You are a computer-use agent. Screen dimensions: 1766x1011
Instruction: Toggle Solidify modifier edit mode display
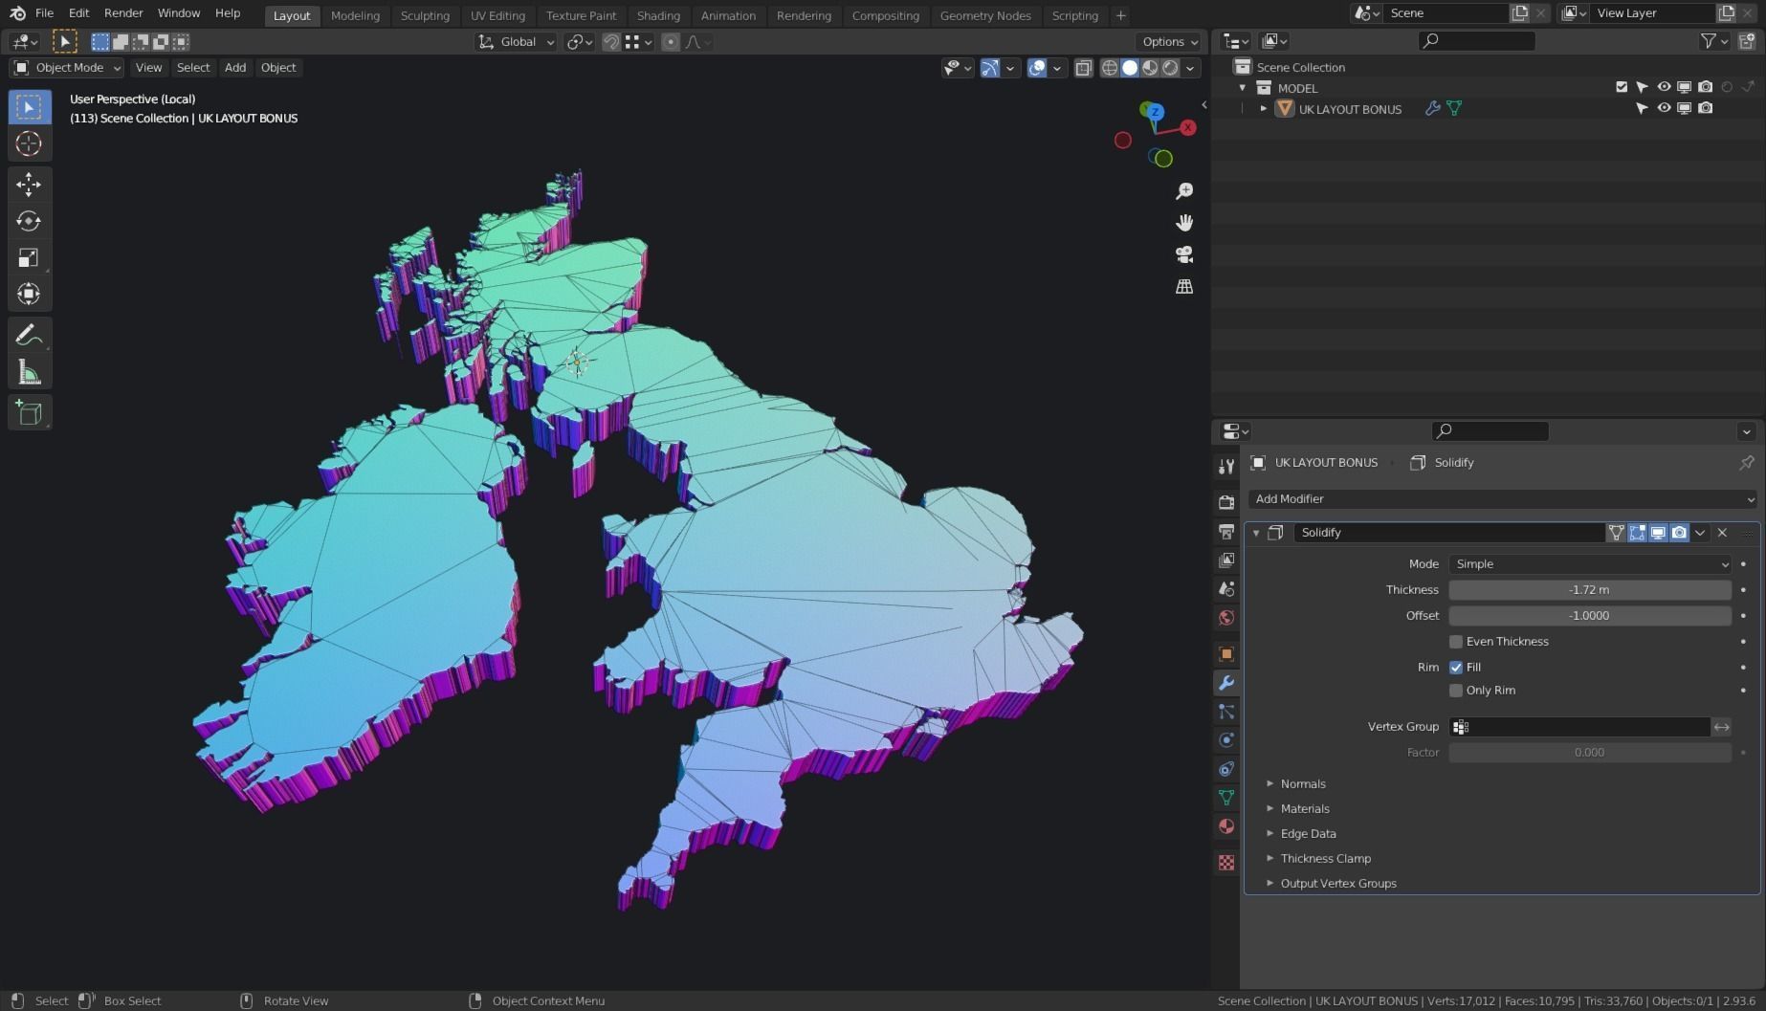(x=1637, y=533)
